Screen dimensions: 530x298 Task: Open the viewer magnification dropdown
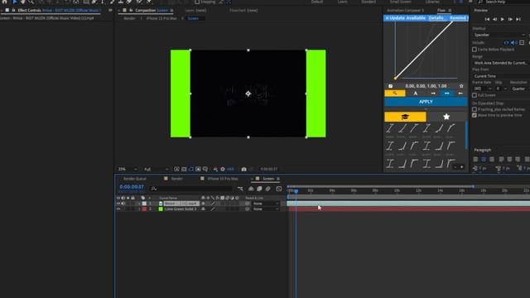click(x=128, y=169)
